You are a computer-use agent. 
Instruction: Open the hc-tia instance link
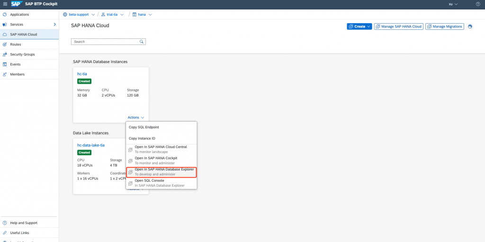pyautogui.click(x=81, y=74)
